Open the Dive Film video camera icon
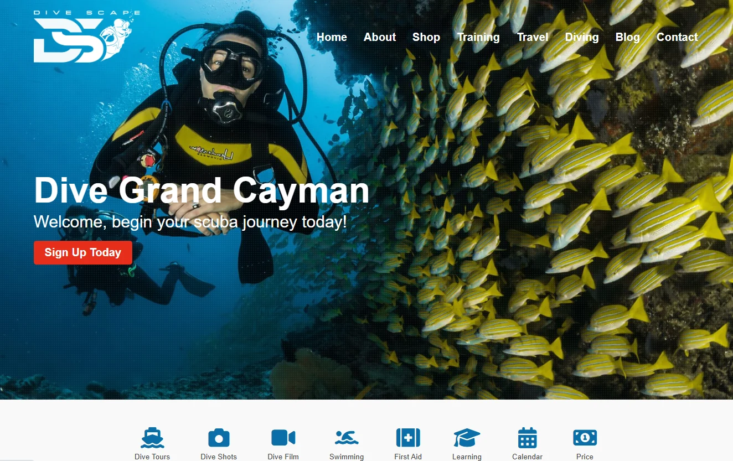This screenshot has height=461, width=733. point(283,438)
